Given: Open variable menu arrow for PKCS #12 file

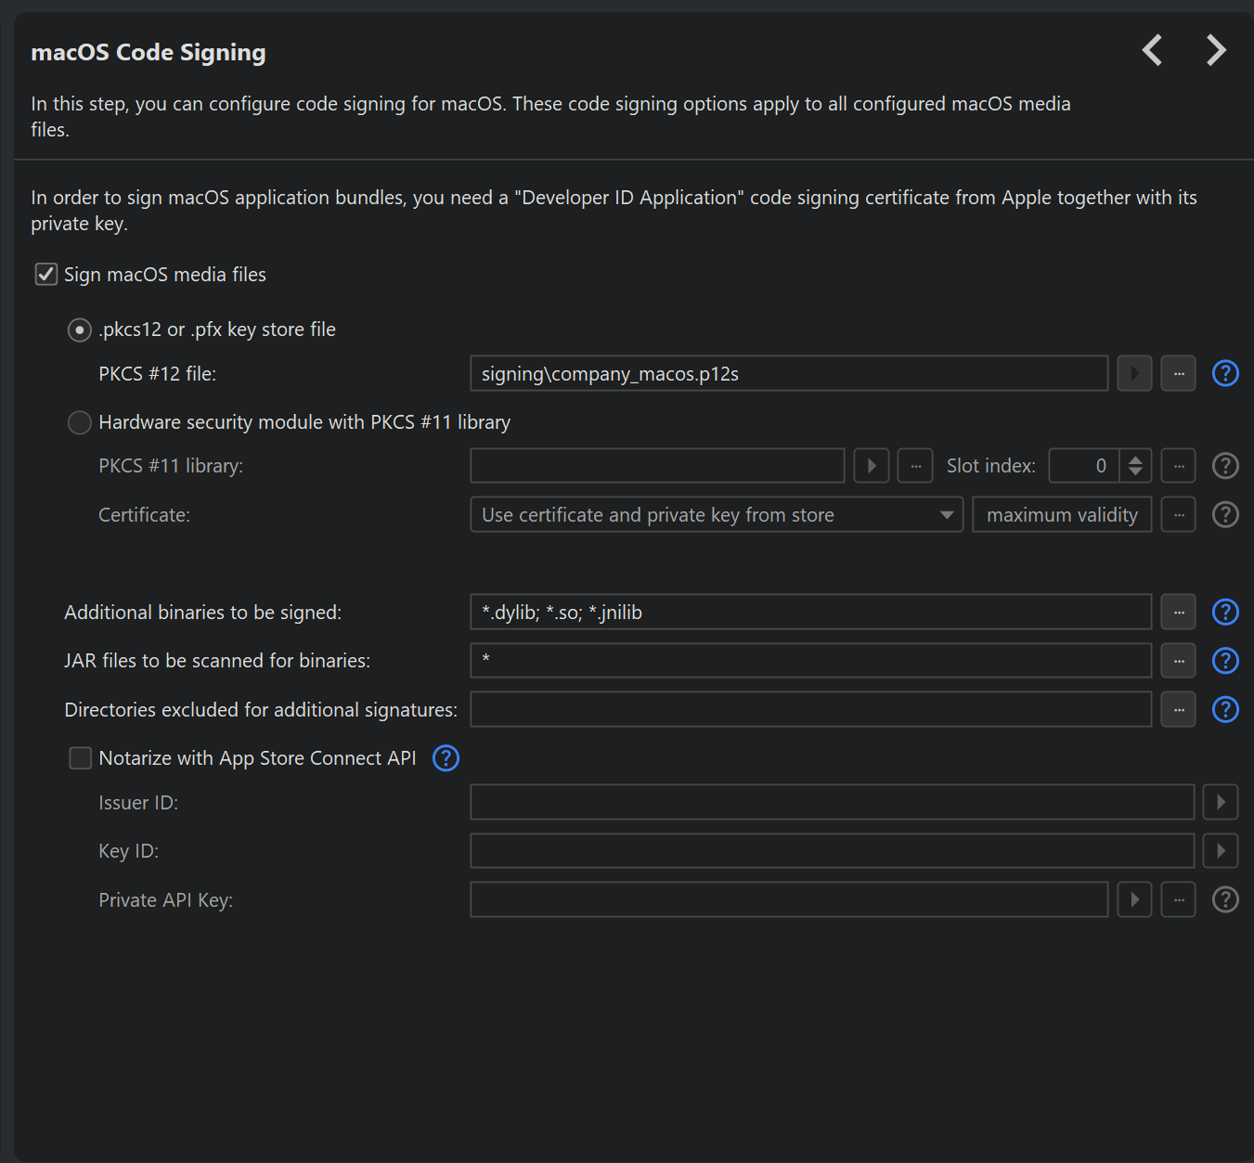Looking at the screenshot, I should click(x=1134, y=373).
